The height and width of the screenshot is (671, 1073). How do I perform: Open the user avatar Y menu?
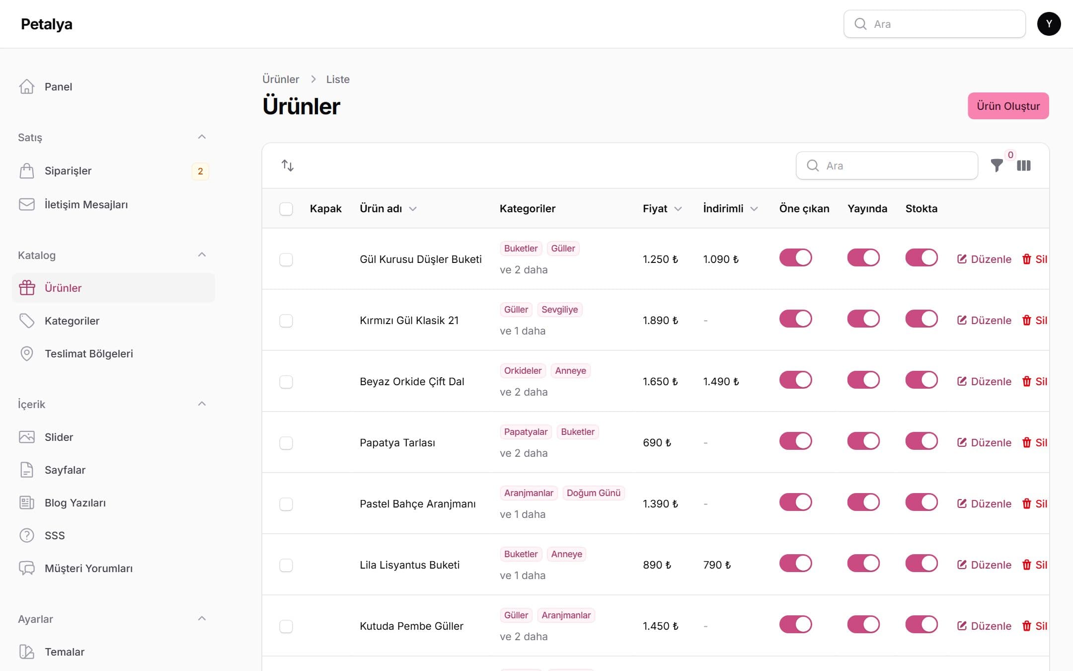point(1049,24)
